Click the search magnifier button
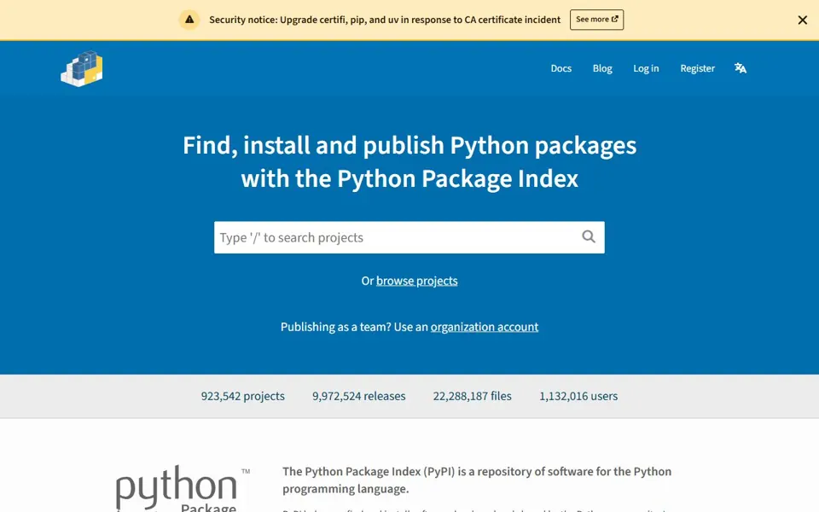 pyautogui.click(x=589, y=236)
